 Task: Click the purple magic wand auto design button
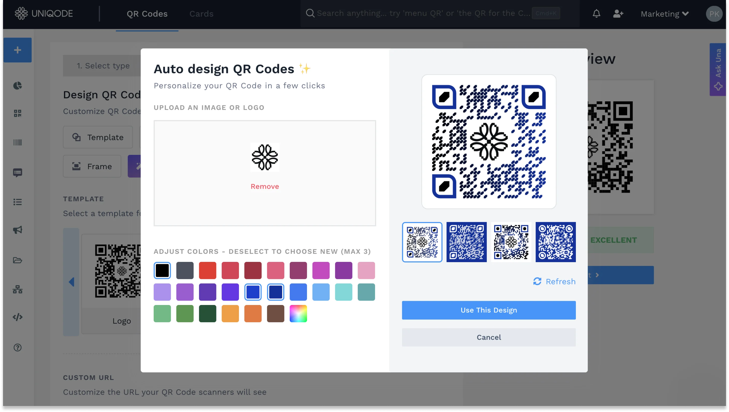point(134,166)
